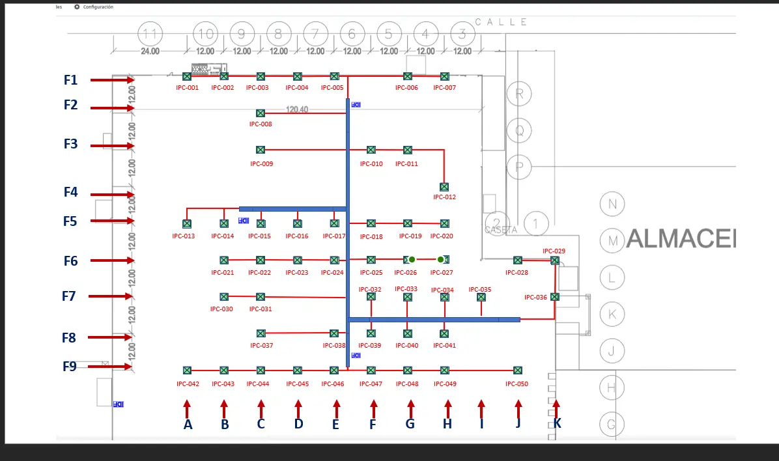Click the IPC-020 node icon

(x=445, y=223)
